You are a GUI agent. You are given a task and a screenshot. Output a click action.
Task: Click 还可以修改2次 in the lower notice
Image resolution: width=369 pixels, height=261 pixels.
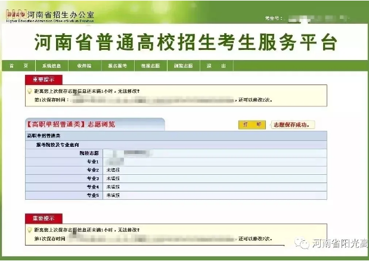click(255, 238)
